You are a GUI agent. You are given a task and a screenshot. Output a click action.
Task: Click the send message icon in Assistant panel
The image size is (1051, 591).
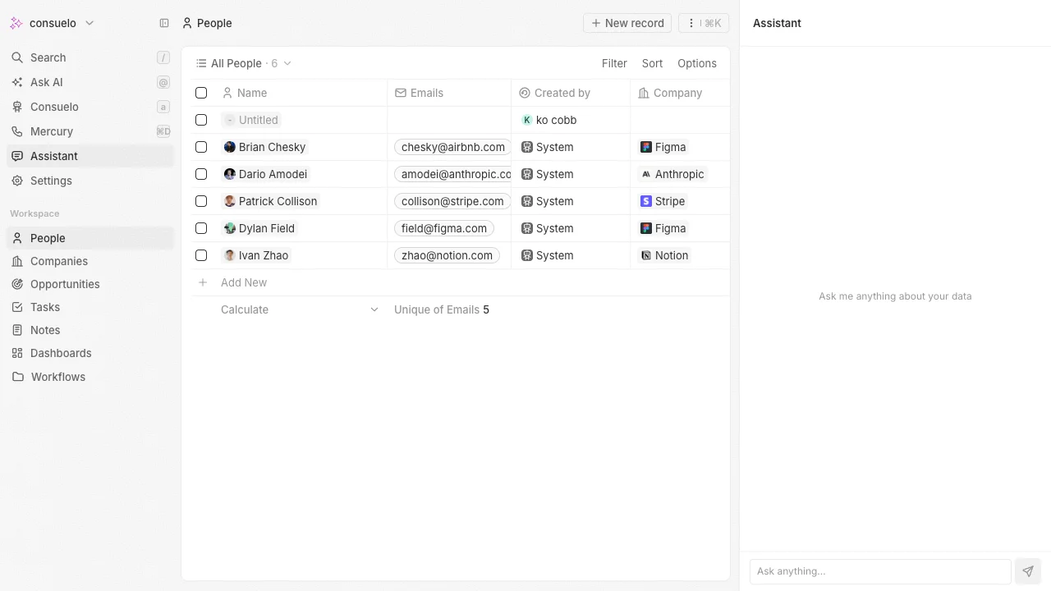pos(1027,570)
